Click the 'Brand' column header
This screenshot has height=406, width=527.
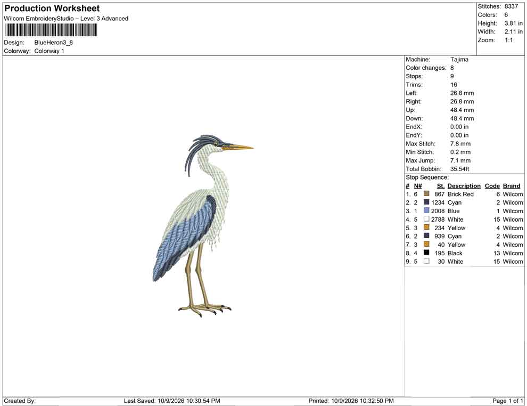click(512, 186)
